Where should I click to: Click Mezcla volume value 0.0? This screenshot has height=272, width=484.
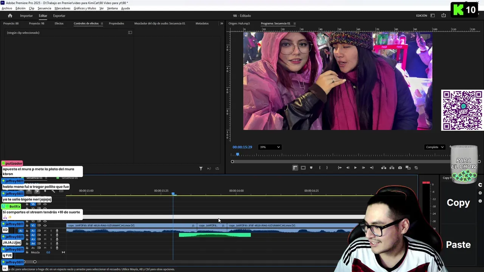click(x=48, y=252)
